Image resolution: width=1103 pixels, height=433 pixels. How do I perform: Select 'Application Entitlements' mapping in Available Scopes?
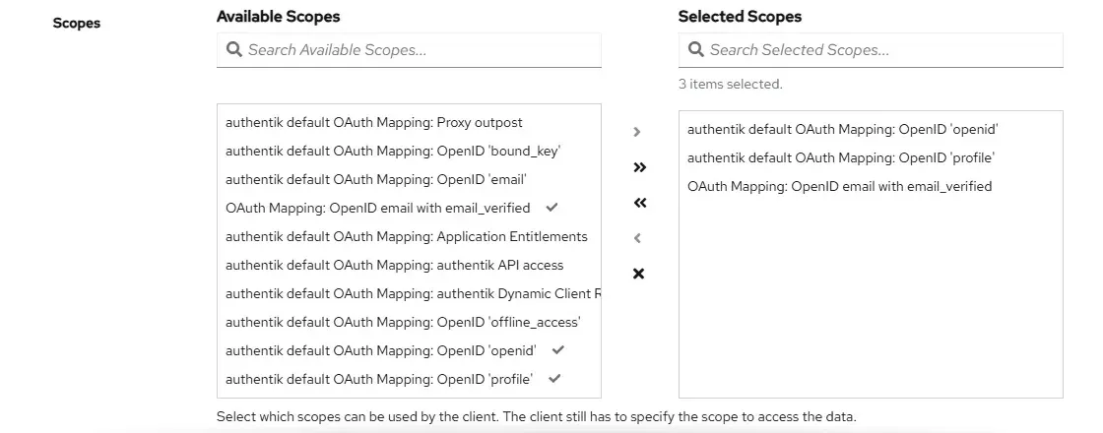click(409, 236)
